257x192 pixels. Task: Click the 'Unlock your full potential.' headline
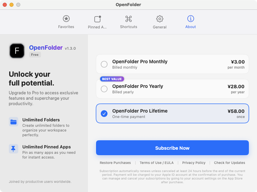click(x=32, y=79)
